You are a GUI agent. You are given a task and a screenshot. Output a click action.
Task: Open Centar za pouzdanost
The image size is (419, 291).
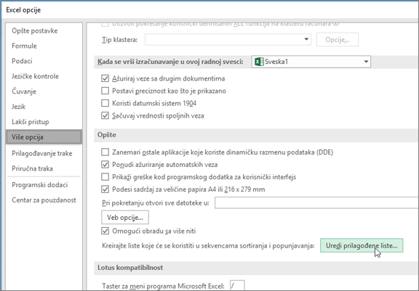tap(44, 200)
